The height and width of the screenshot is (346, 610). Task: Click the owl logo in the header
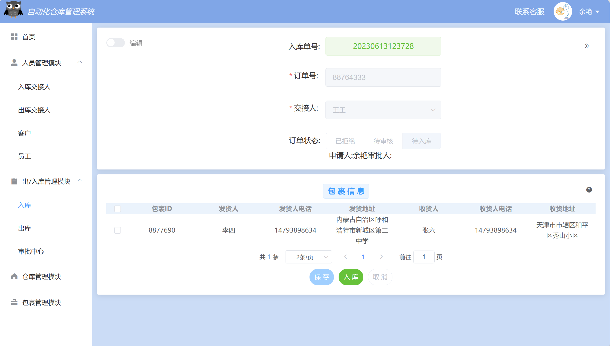(13, 11)
